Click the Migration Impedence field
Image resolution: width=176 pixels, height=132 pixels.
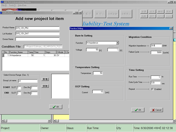[156, 45]
